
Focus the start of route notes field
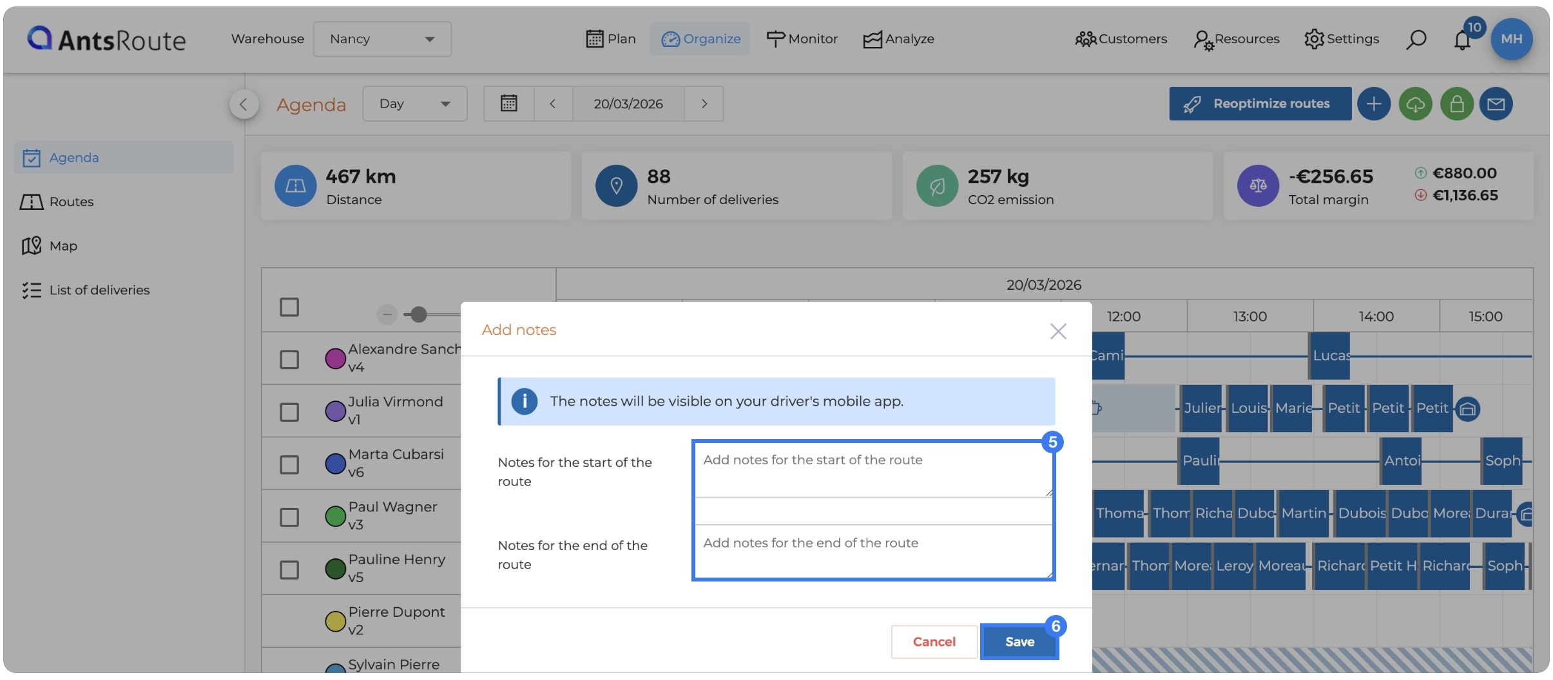pyautogui.click(x=873, y=470)
